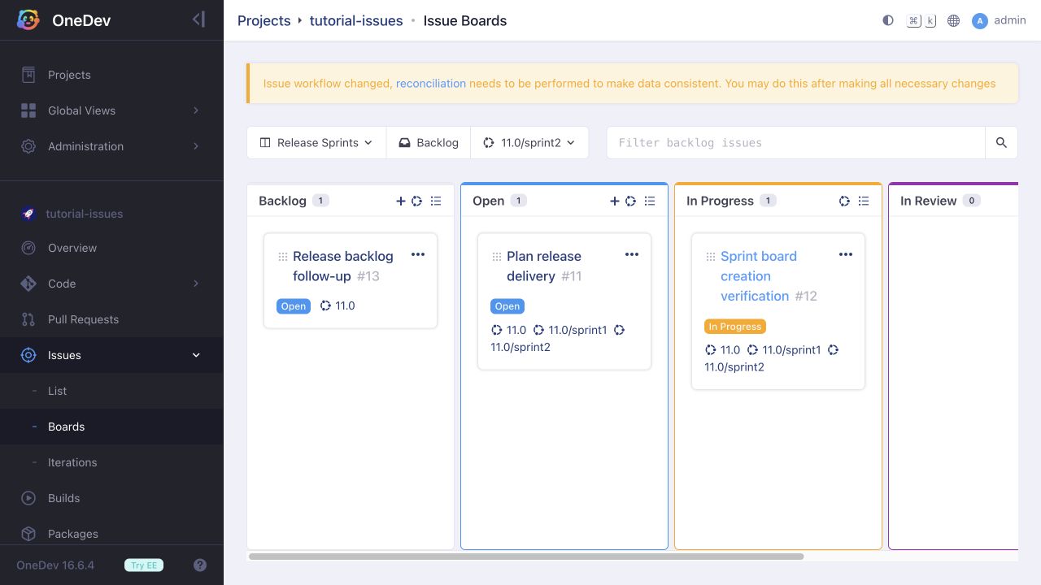1041x585 pixels.
Task: Click In Progress badge on issue #12
Action: [x=735, y=327]
